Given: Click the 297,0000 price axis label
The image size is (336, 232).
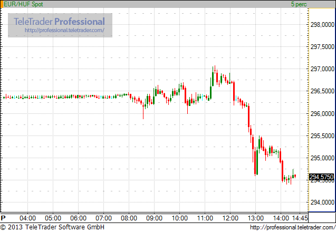Looking at the screenshot, I should coord(322,69).
